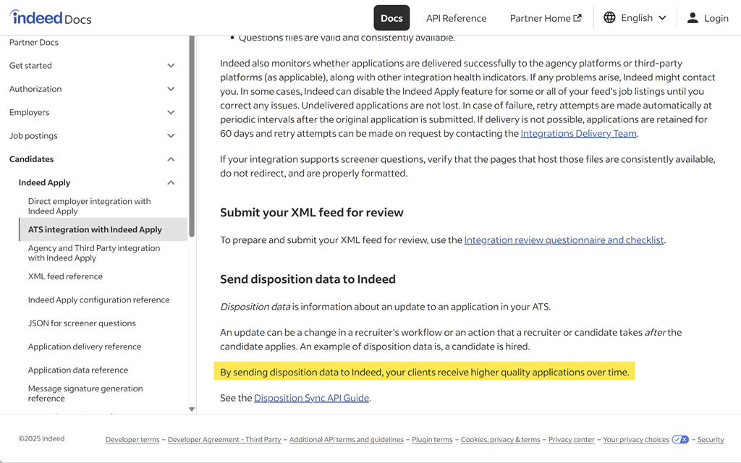Expand the Authorization sidebar section
The image size is (741, 463).
tap(171, 89)
